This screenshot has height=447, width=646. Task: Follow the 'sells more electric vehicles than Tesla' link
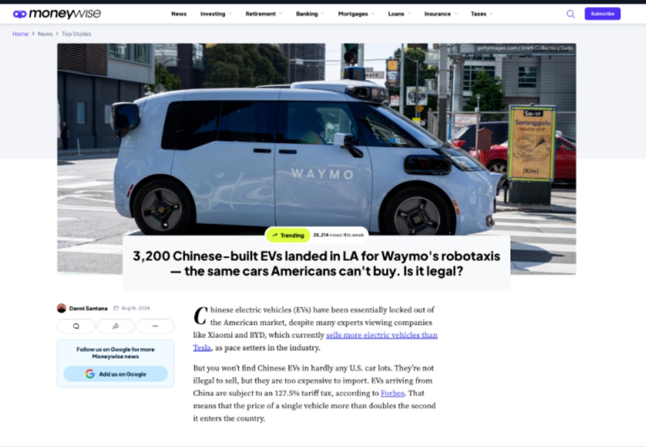coord(315,341)
